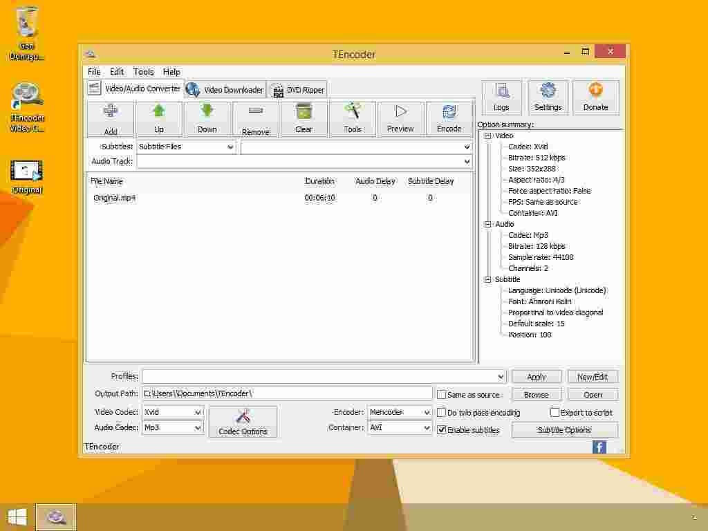Open the Container dropdown
Screen dimensions: 708x531
point(400,427)
